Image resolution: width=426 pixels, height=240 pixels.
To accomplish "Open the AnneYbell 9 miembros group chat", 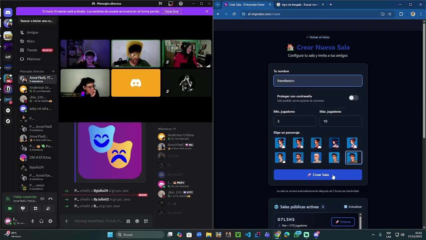I will pyautogui.click(x=37, y=79).
